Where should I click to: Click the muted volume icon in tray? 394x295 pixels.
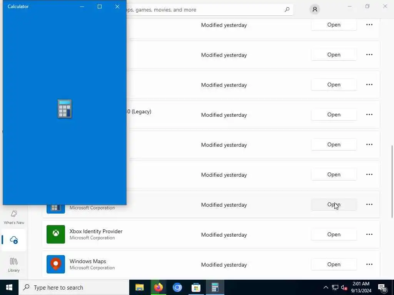[344, 287]
